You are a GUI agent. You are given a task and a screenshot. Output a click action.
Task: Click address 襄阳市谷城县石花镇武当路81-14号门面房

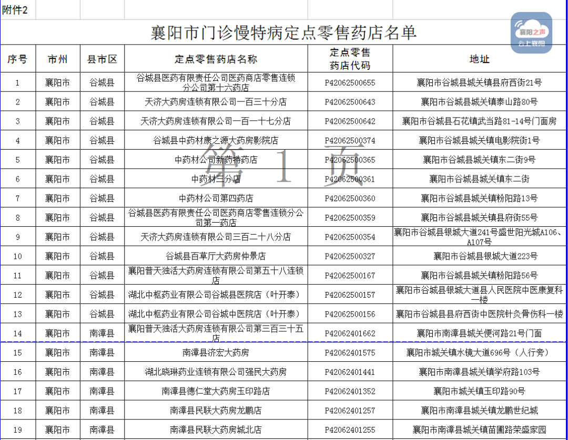click(x=479, y=121)
